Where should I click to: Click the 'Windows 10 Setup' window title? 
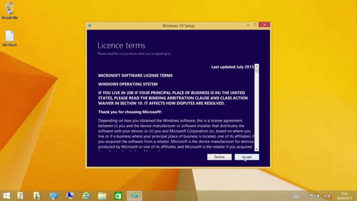pyautogui.click(x=178, y=26)
